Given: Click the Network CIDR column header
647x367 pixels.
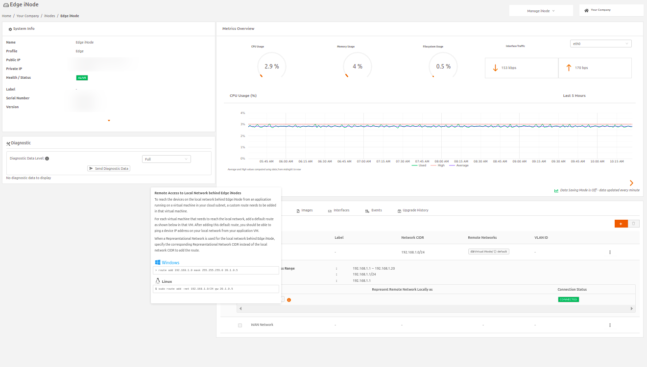Looking at the screenshot, I should point(412,238).
